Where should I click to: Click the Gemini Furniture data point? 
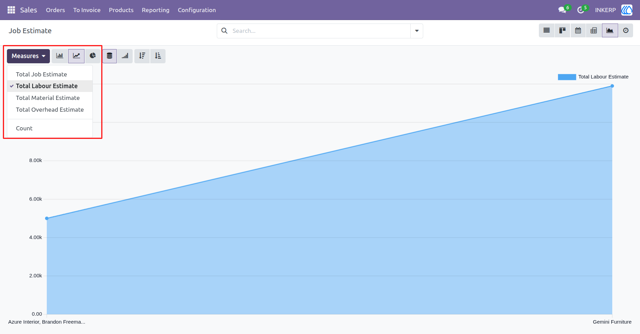click(612, 86)
